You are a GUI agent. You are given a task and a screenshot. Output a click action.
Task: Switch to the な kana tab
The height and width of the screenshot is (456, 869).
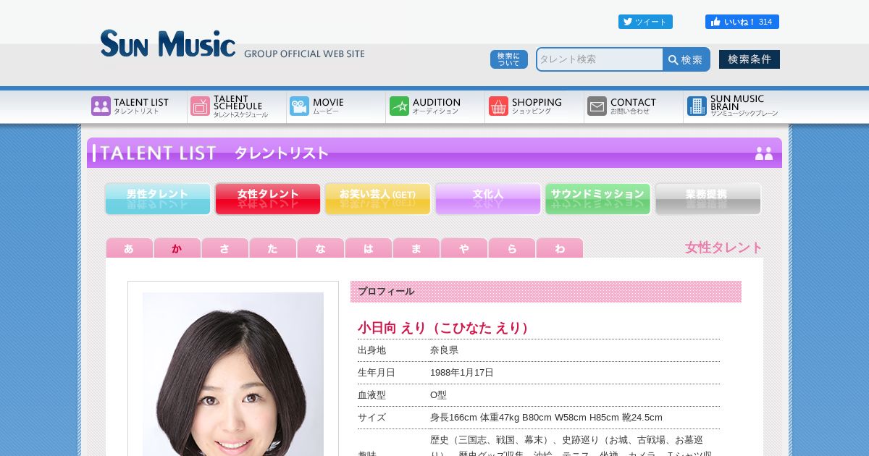pyautogui.click(x=321, y=248)
